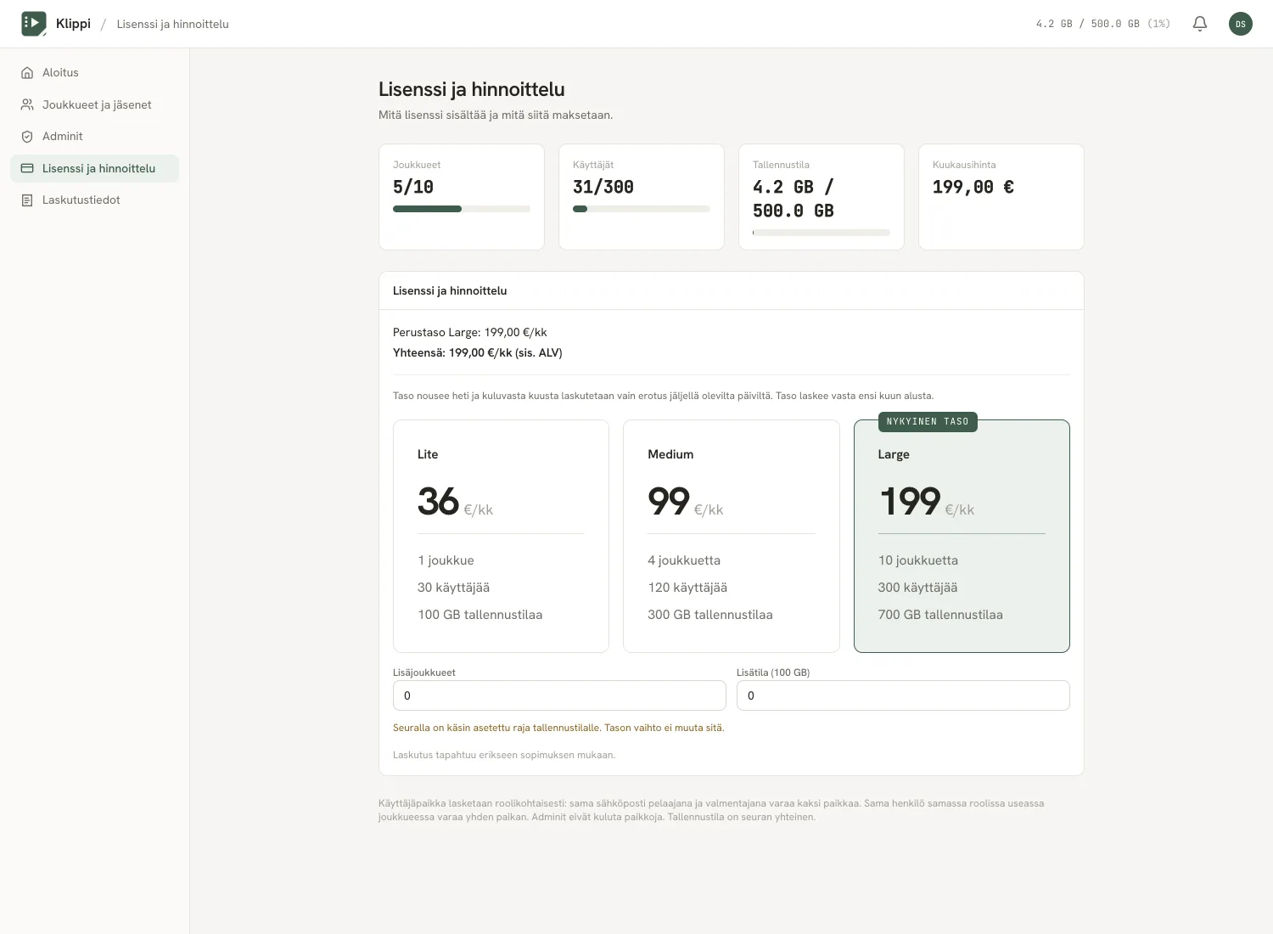Click the 120 käyttäjää line
The image size is (1273, 934).
(x=687, y=588)
